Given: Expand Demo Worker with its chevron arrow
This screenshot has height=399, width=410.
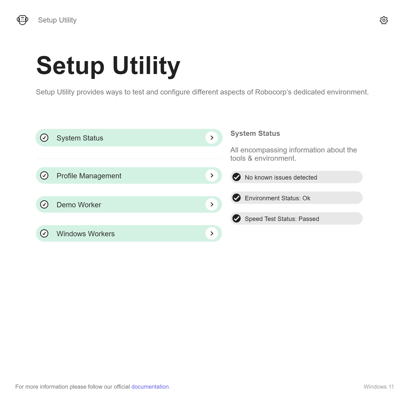Looking at the screenshot, I should tap(212, 204).
